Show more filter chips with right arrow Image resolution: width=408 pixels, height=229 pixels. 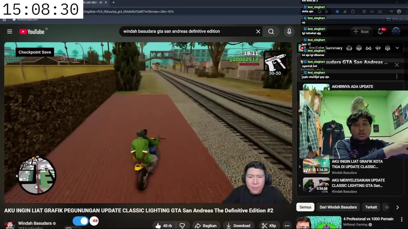click(x=397, y=207)
